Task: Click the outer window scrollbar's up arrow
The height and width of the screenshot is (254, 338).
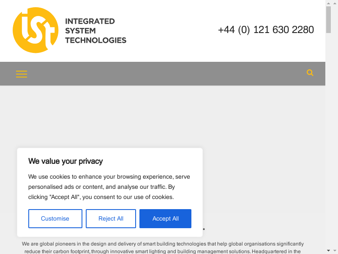Action: pyautogui.click(x=335, y=3)
